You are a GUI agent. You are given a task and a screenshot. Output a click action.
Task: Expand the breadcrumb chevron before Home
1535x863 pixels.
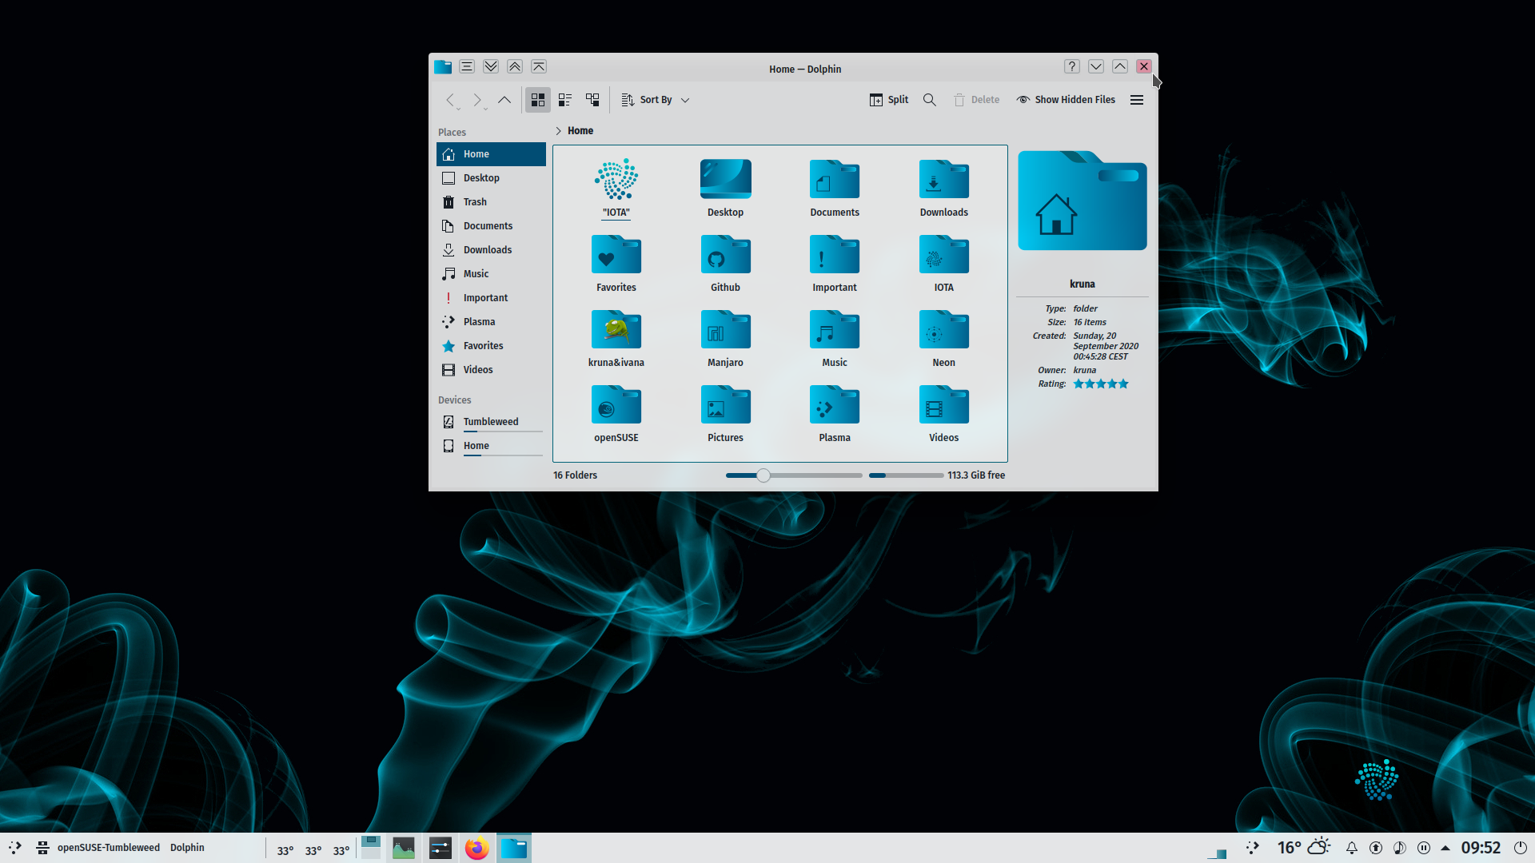[x=558, y=131]
